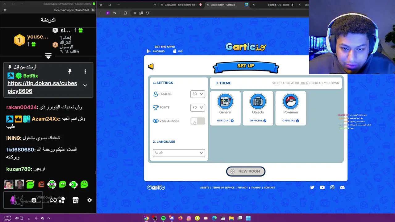Click the footer Gartic logo
This screenshot has width=395, height=222.
coord(156,187)
